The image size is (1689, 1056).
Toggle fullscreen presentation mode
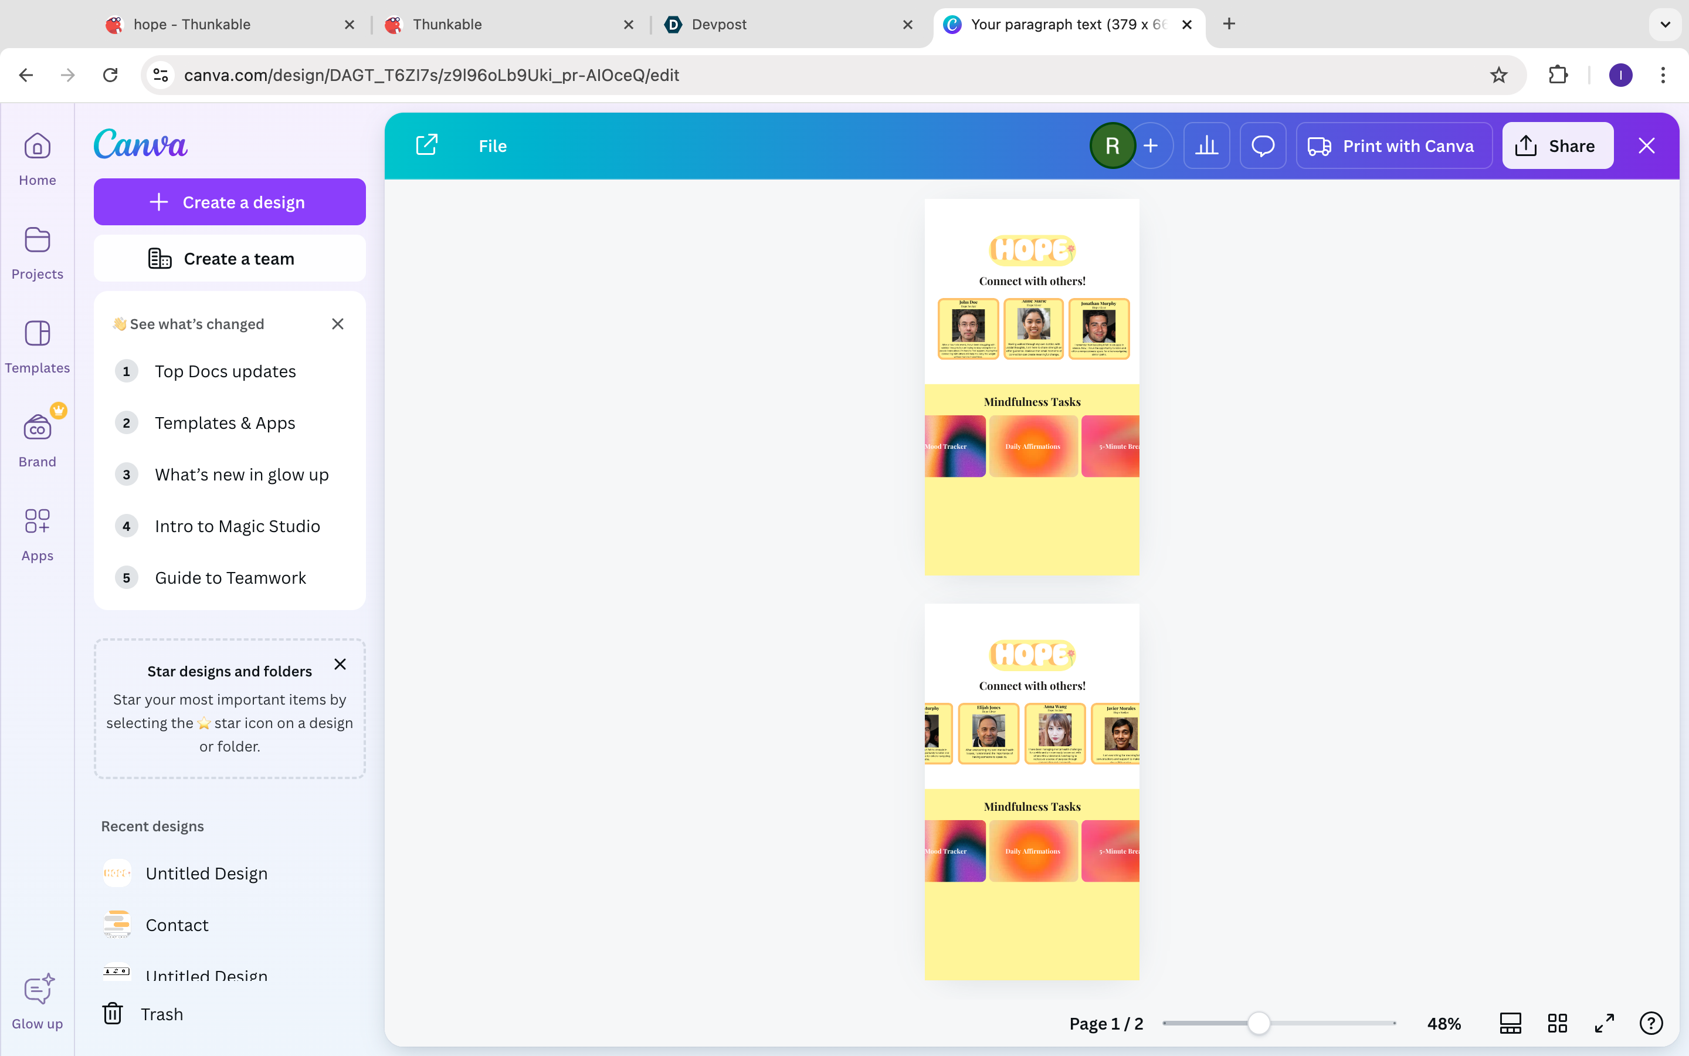[1605, 1023]
